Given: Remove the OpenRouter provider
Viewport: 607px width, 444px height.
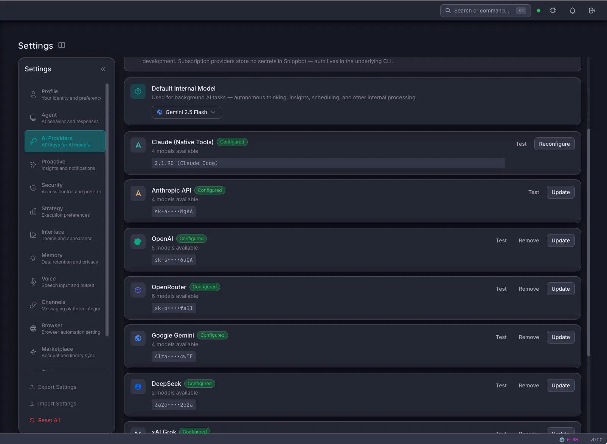Looking at the screenshot, I should [529, 289].
